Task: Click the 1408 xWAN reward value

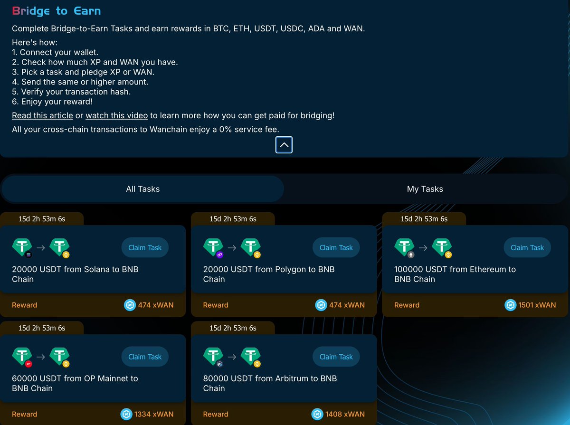Action: tap(345, 414)
